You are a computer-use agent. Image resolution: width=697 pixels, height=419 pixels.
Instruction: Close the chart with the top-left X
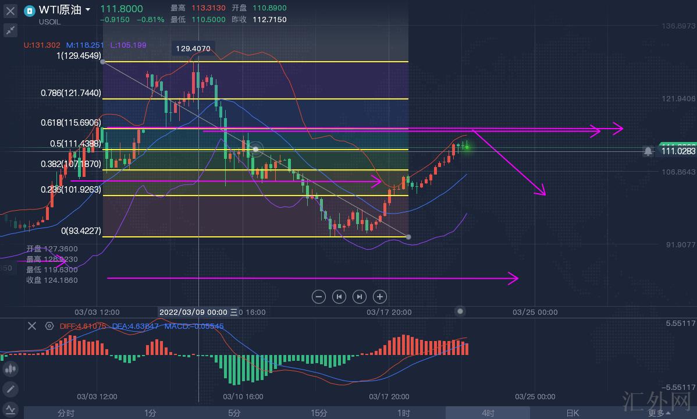tap(10, 10)
